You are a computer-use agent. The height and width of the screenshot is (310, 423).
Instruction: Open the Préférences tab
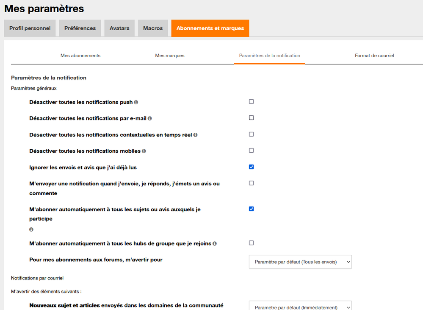pos(80,28)
